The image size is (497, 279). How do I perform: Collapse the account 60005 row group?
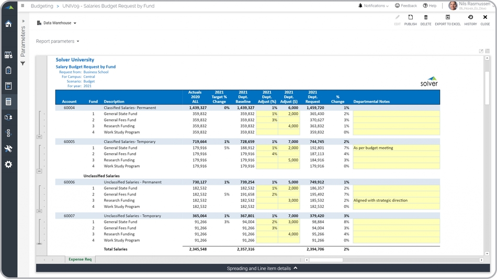point(39,171)
